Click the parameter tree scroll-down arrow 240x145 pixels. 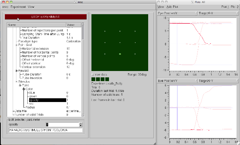[83, 115]
